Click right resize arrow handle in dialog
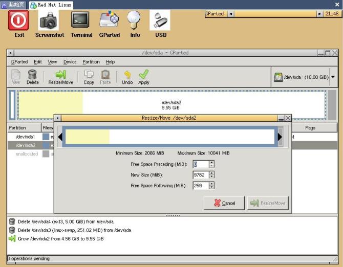 click(x=280, y=137)
